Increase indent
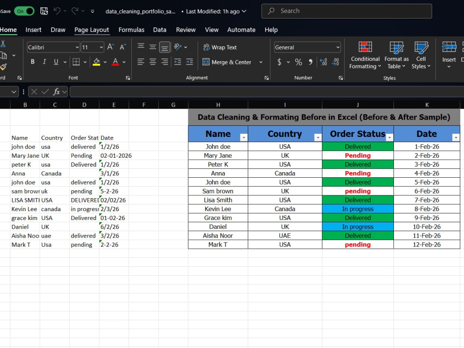 click(189, 62)
